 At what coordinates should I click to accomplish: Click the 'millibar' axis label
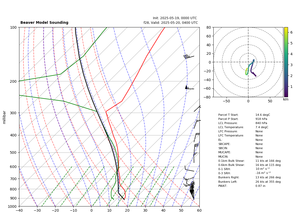(4, 118)
